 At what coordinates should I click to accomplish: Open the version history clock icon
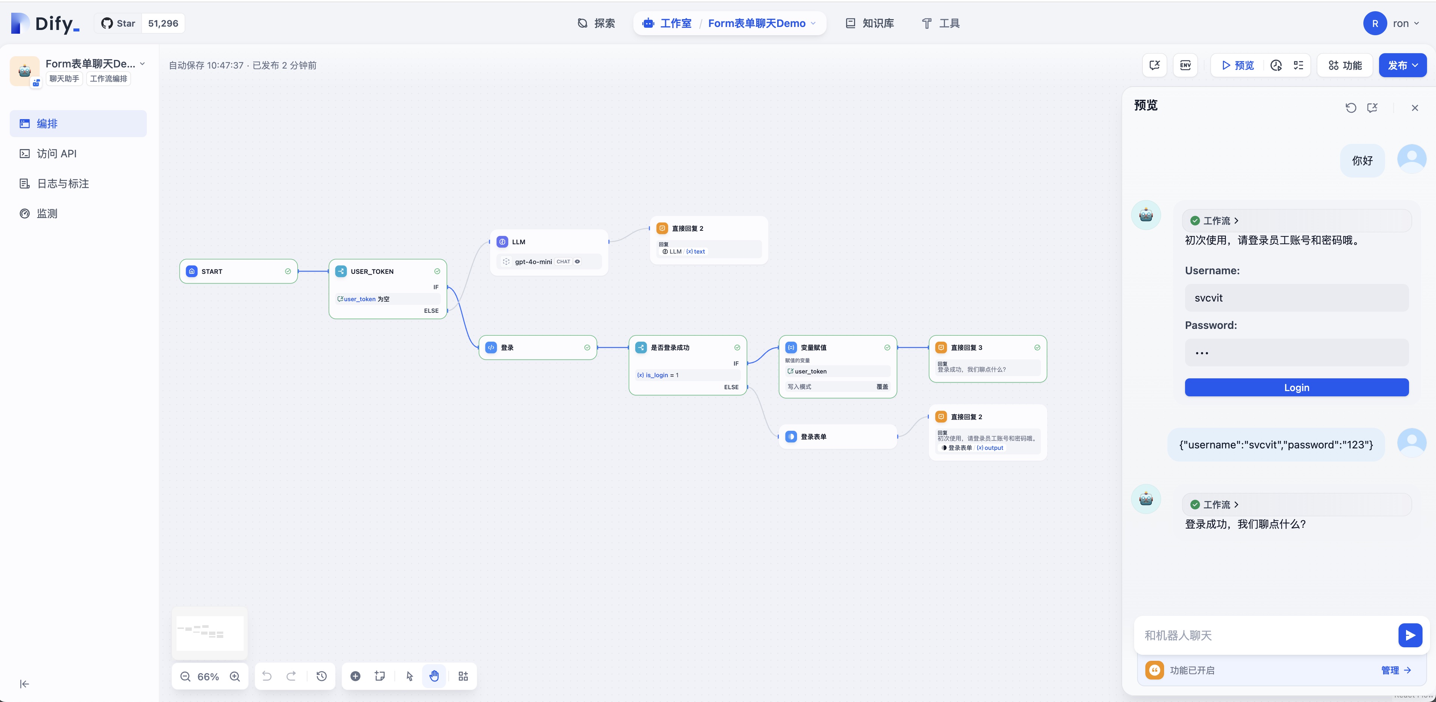tap(322, 677)
